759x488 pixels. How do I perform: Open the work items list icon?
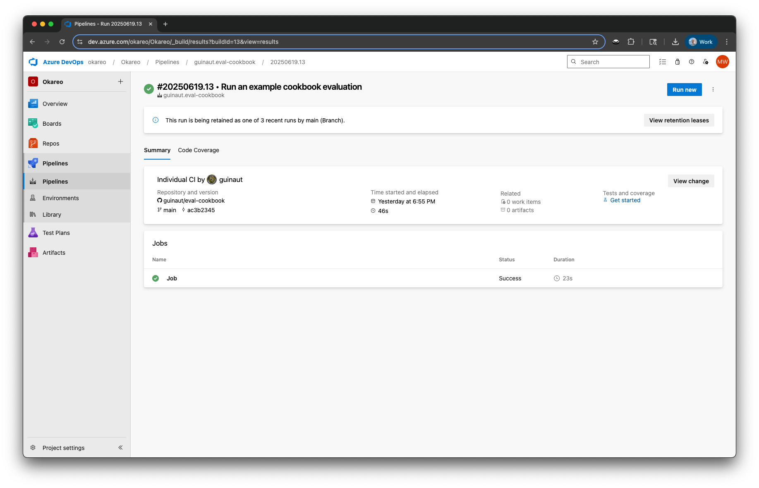[663, 62]
